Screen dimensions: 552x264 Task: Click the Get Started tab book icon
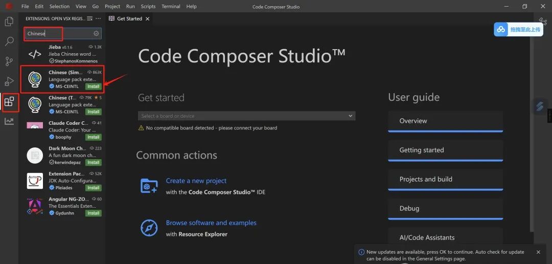[x=111, y=19]
